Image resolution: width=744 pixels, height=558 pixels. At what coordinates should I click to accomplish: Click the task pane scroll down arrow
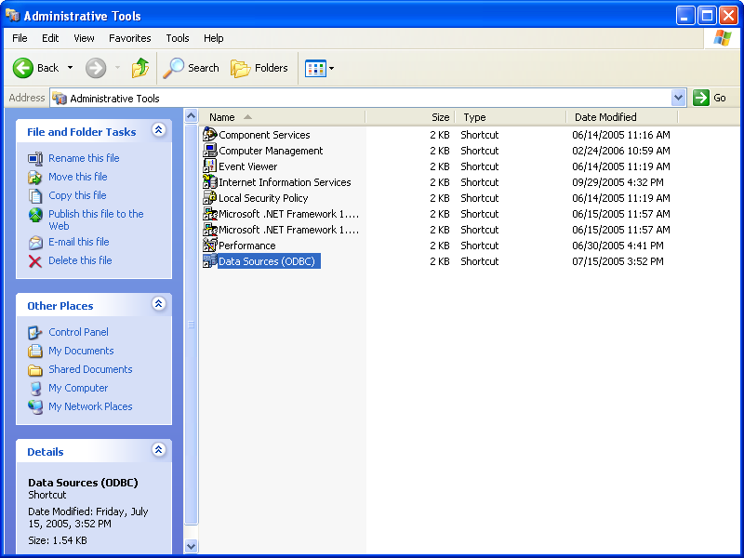coord(192,546)
